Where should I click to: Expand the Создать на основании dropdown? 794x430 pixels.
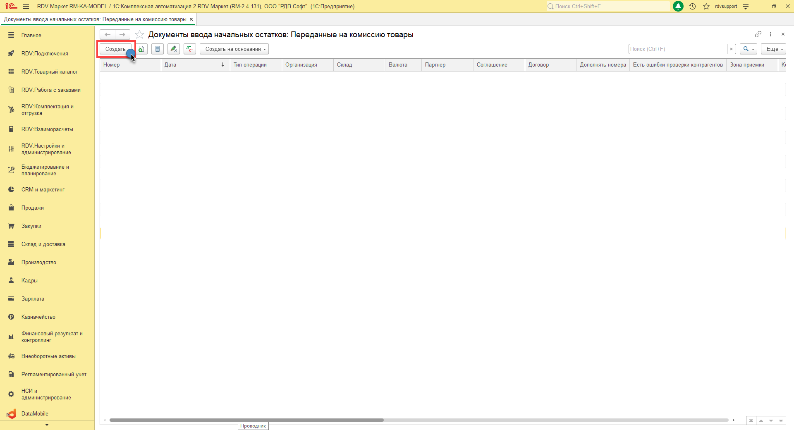[234, 49]
